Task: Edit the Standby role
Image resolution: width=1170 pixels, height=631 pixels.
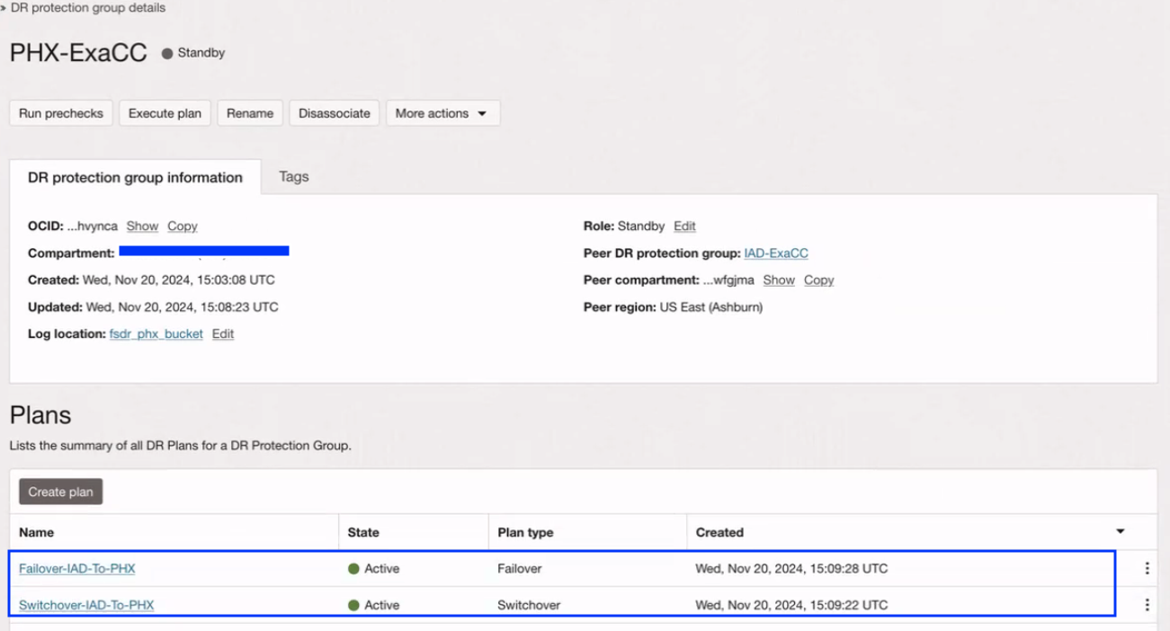Action: (x=684, y=227)
